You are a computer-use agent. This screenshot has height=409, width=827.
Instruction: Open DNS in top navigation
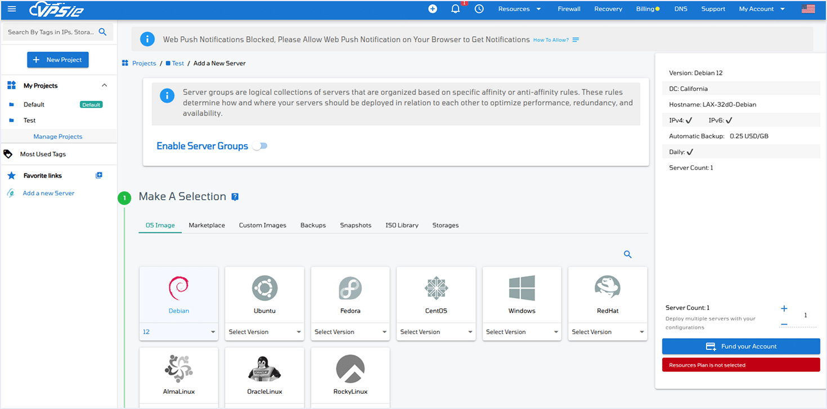(681, 9)
